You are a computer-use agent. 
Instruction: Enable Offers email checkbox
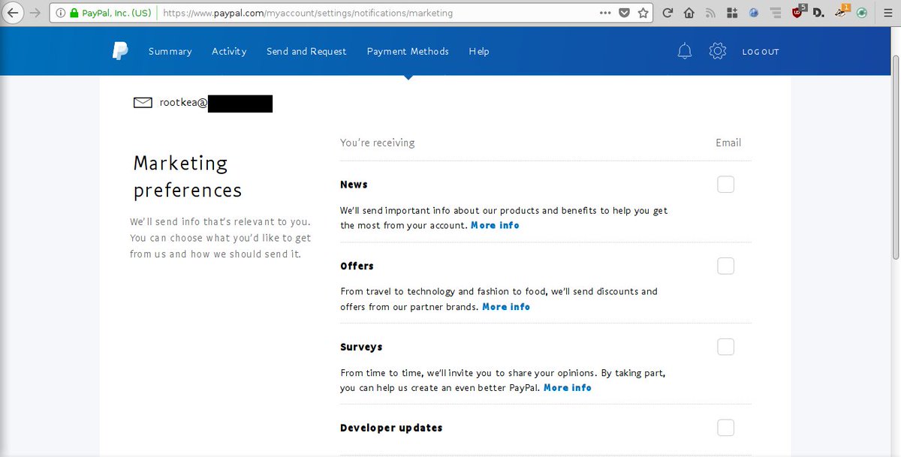click(x=725, y=266)
